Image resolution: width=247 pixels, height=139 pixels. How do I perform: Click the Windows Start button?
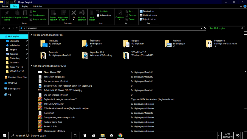[4, 135]
